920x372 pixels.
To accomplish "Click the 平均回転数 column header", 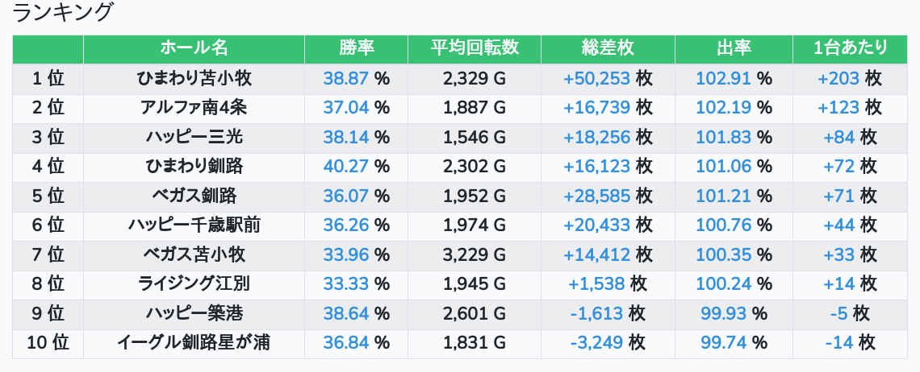I will pyautogui.click(x=475, y=48).
